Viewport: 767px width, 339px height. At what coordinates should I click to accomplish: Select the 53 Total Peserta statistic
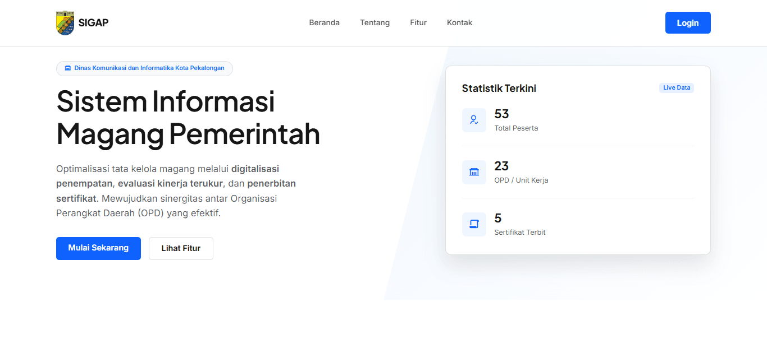(516, 119)
